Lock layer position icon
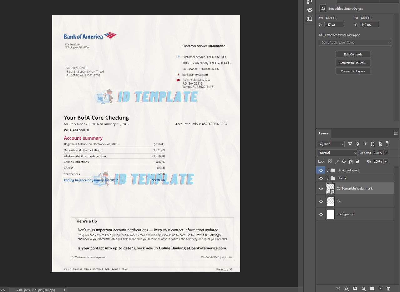 coord(344,161)
